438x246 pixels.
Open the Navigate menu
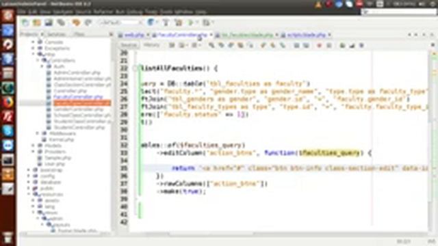[63, 12]
